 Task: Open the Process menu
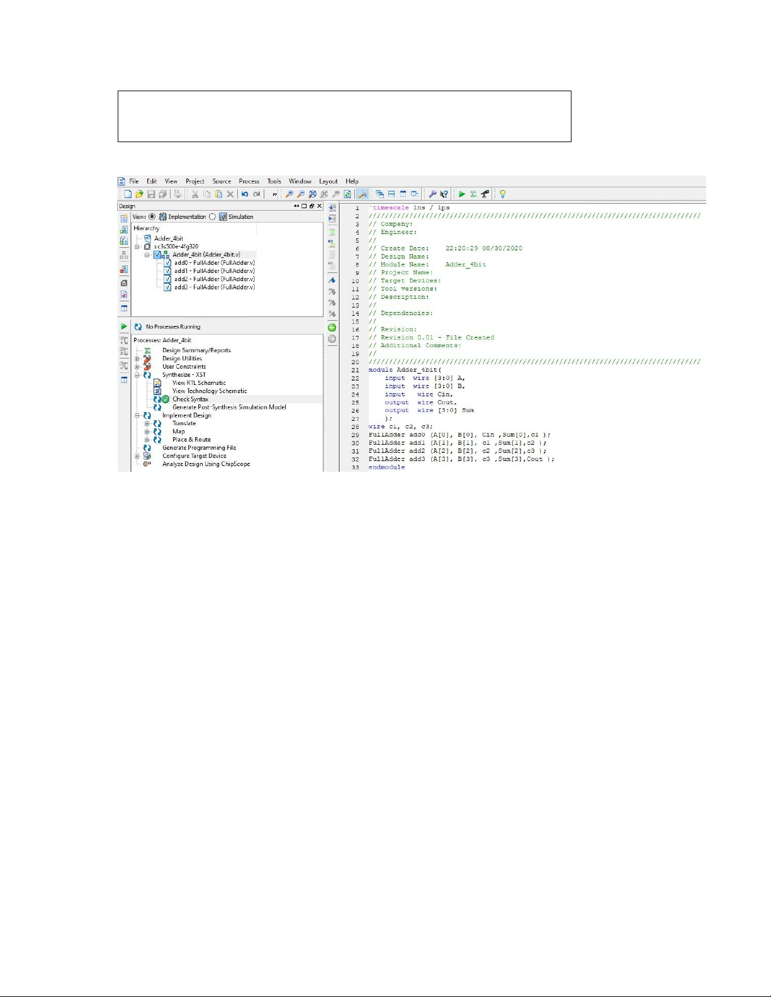(249, 181)
